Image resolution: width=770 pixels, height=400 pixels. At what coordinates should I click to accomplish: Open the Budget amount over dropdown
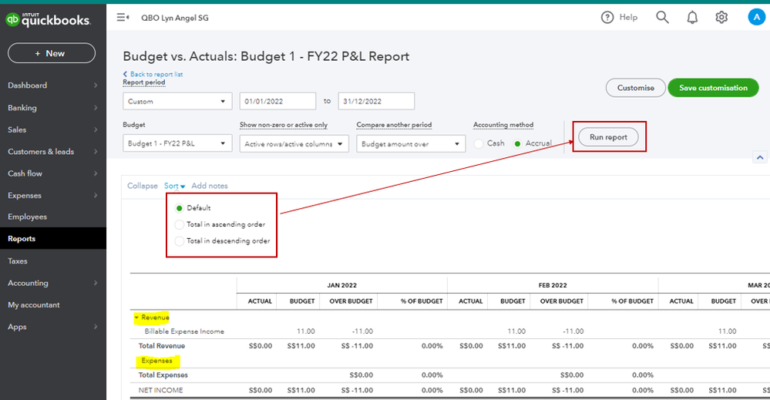pyautogui.click(x=411, y=144)
